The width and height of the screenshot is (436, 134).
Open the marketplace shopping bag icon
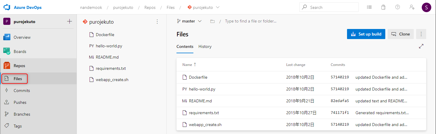(x=383, y=7)
